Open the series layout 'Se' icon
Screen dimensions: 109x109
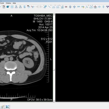[x=16, y=7]
